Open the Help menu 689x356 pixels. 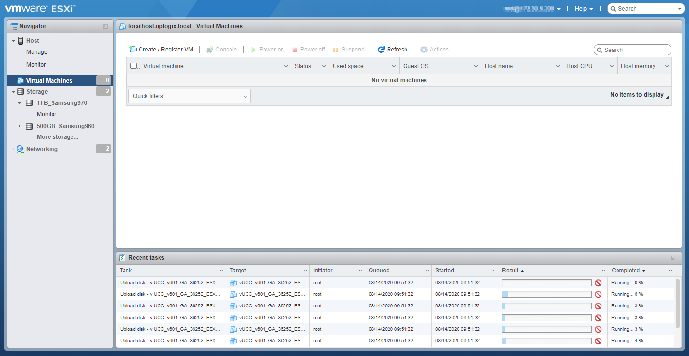click(x=583, y=9)
